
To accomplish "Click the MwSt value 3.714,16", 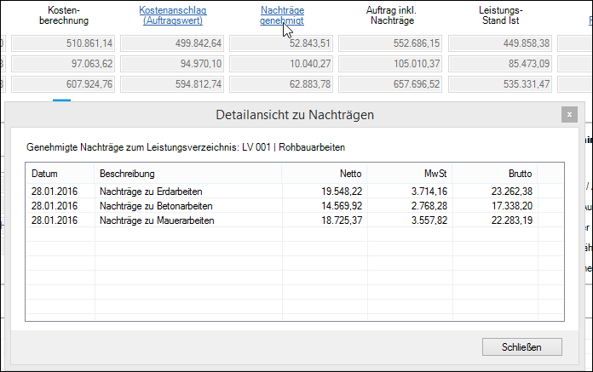I will click(x=429, y=192).
